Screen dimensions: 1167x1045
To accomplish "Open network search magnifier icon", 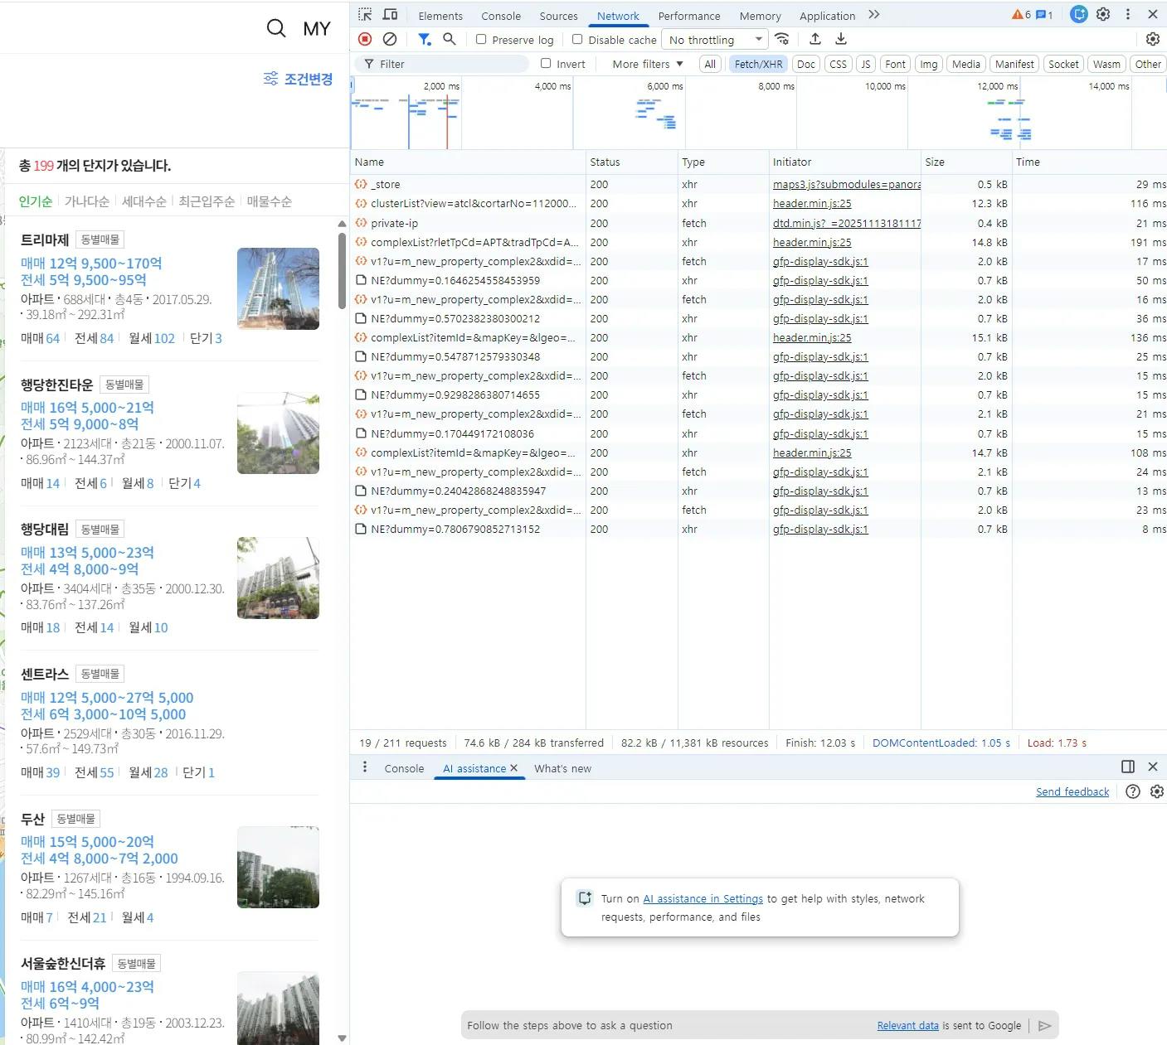I will (x=450, y=39).
